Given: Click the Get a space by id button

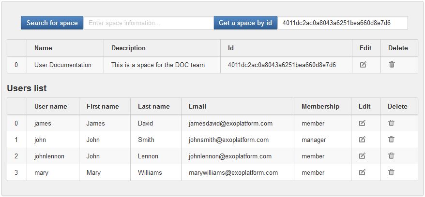Looking at the screenshot, I should (245, 23).
